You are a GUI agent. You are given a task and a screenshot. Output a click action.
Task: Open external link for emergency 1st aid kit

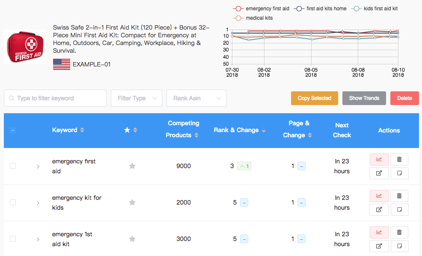379,246
